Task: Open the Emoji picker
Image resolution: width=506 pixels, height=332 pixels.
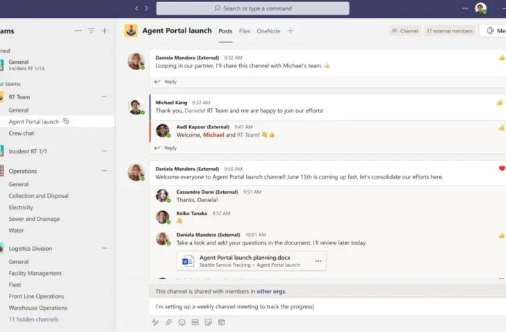Action: click(182, 322)
